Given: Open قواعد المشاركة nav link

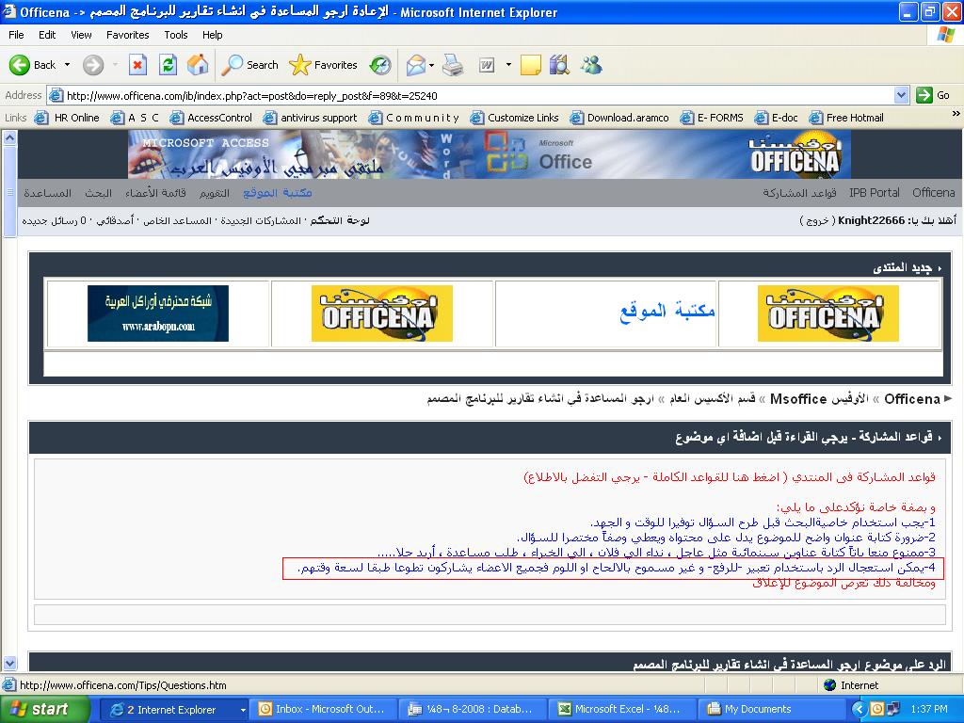Looking at the screenshot, I should (799, 193).
